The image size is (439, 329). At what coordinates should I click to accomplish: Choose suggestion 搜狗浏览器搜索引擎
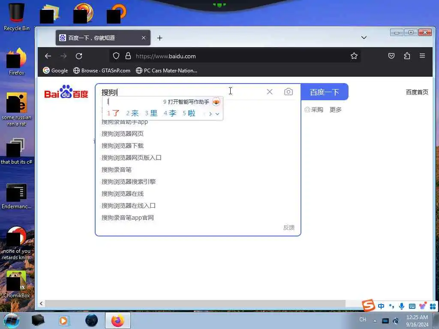tap(129, 182)
